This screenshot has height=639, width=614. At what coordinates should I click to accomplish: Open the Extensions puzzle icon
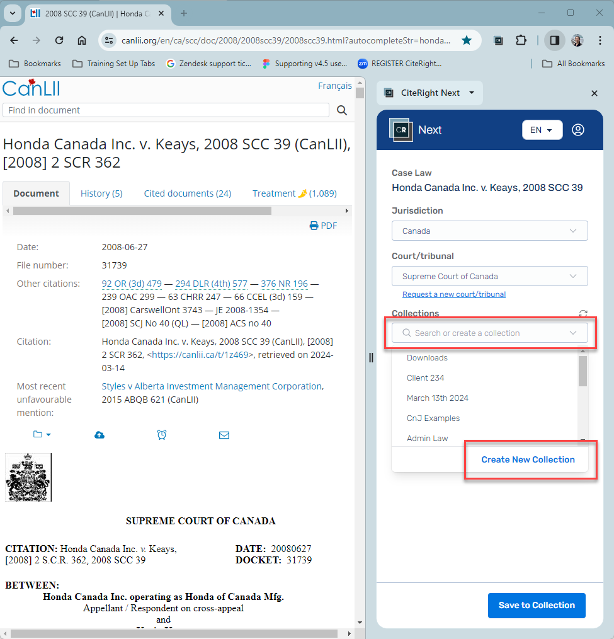coord(521,40)
